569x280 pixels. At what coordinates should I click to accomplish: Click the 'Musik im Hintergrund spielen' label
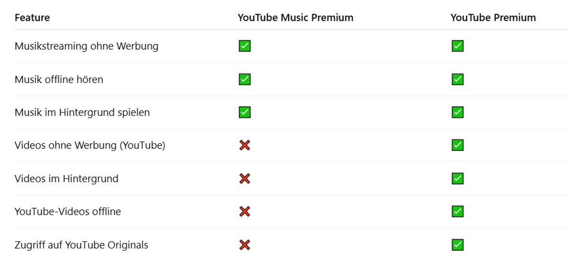click(x=82, y=113)
